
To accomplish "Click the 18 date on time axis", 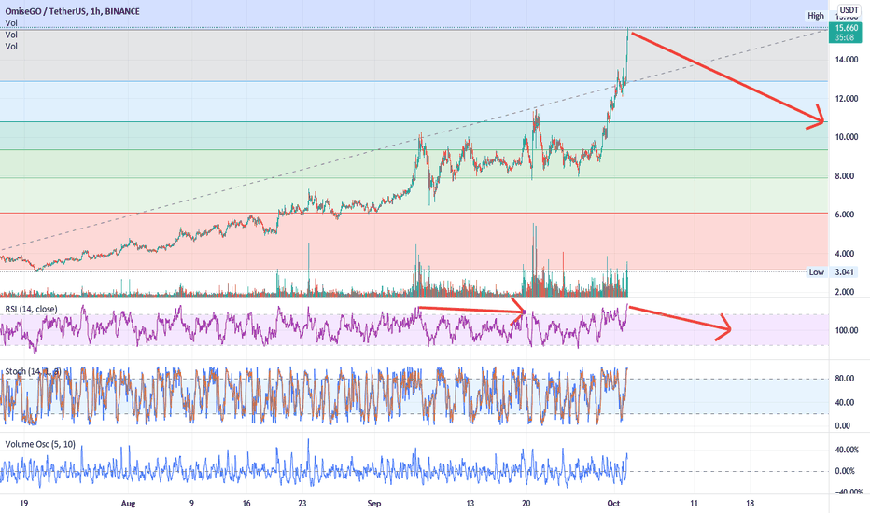I will click(x=751, y=504).
